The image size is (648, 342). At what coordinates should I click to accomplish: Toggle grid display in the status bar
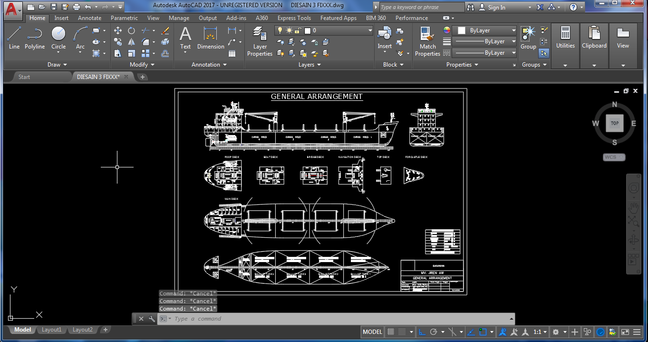401,332
